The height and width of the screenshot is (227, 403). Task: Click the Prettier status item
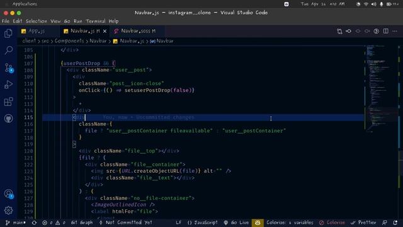(x=363, y=223)
